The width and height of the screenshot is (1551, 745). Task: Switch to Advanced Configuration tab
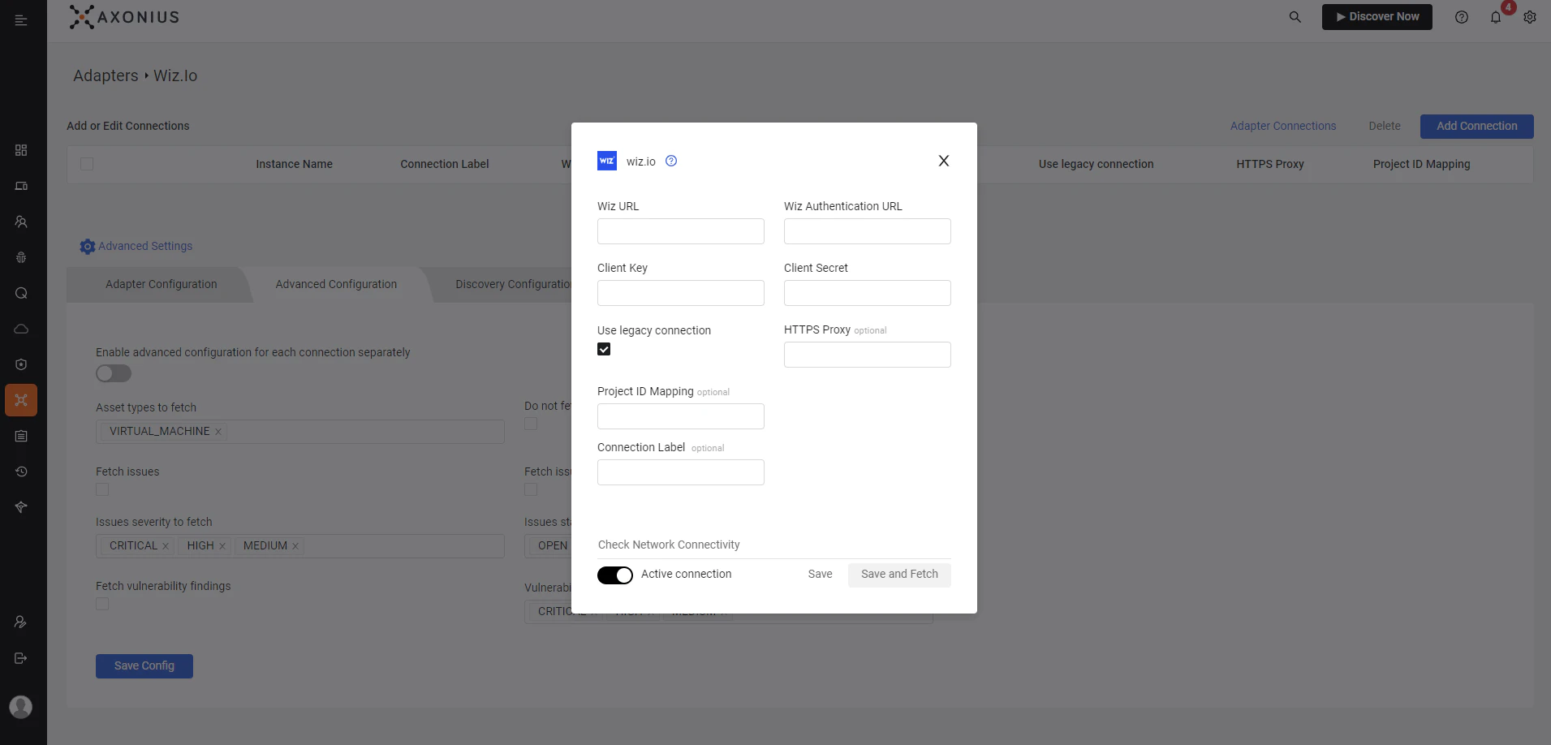click(336, 284)
